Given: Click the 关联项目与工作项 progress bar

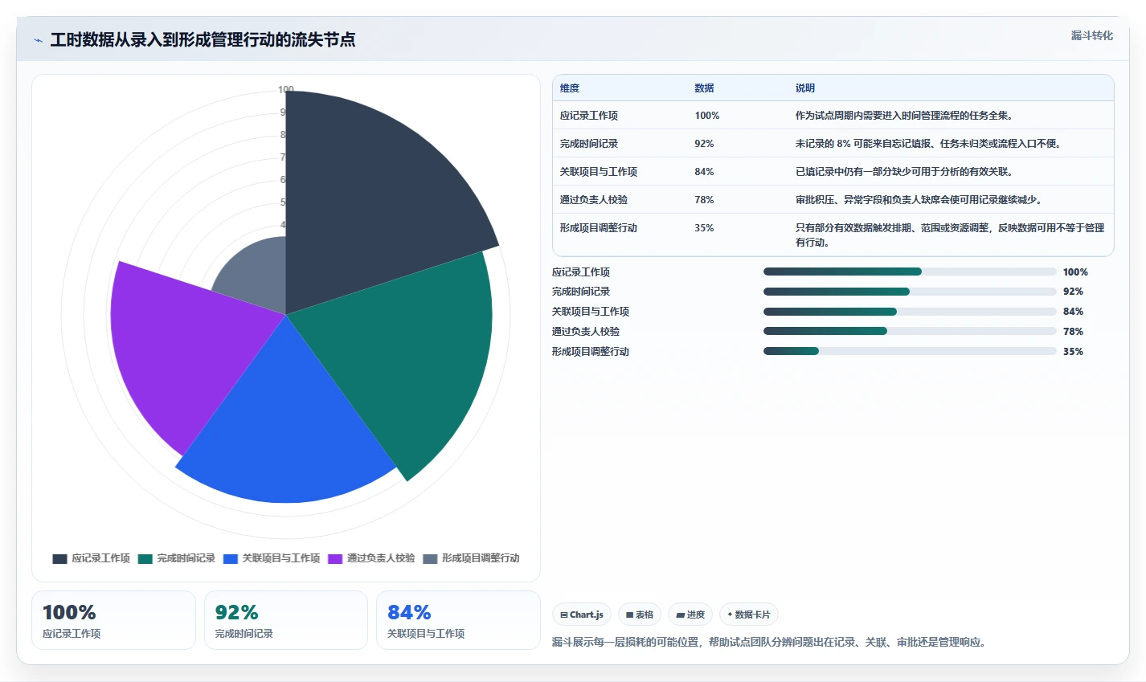Looking at the screenshot, I should point(910,312).
